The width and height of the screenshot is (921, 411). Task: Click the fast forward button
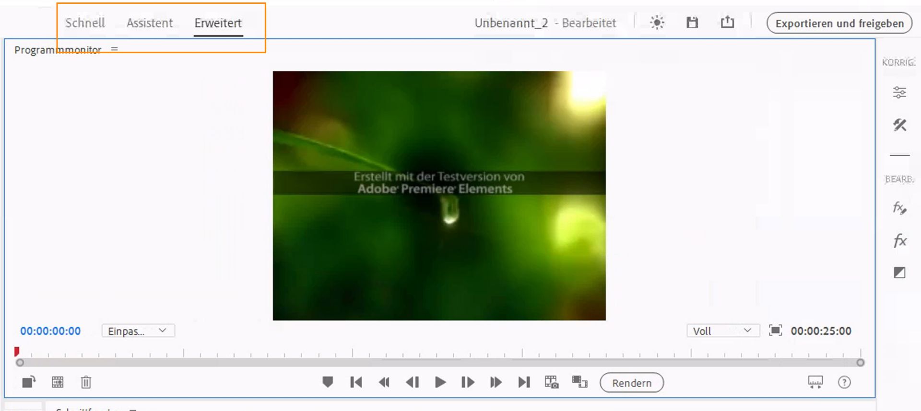point(496,382)
